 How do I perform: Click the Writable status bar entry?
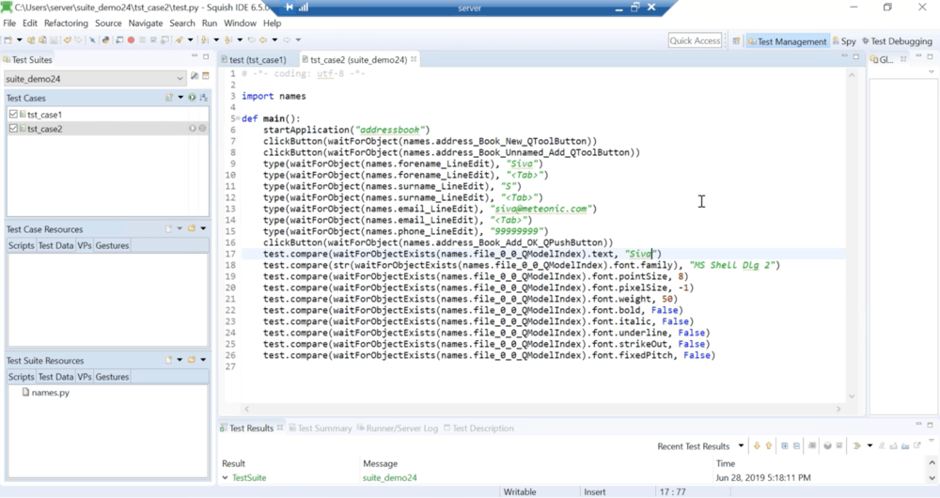520,492
